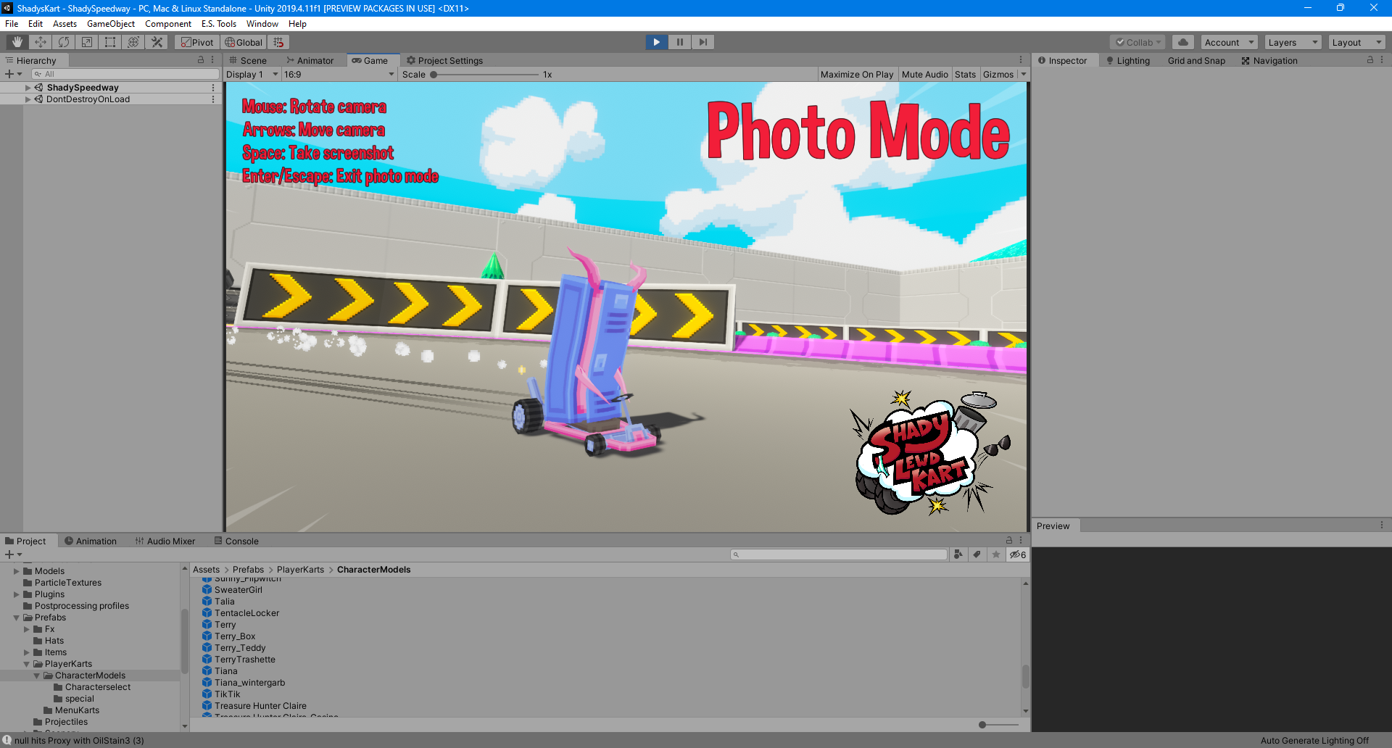This screenshot has width=1392, height=748.
Task: Toggle Stats overlay in Game view
Action: tap(965, 74)
